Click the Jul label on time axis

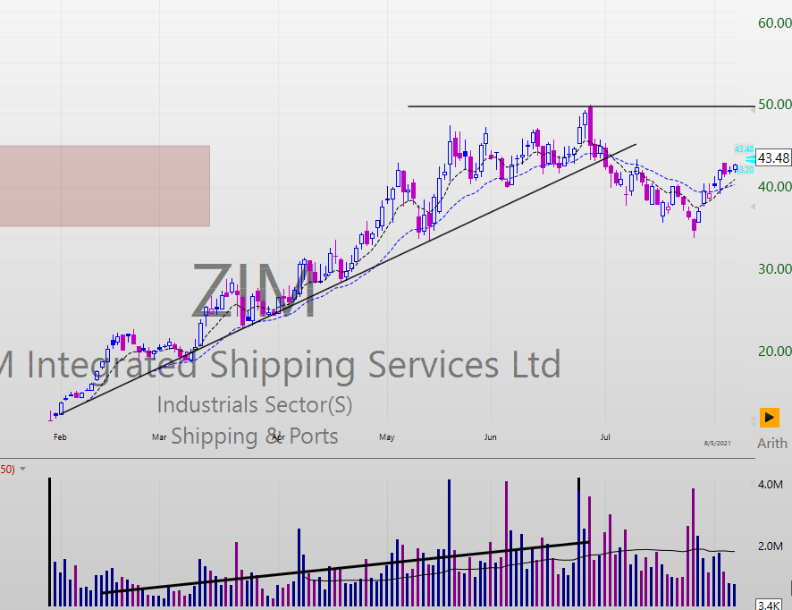pos(605,437)
